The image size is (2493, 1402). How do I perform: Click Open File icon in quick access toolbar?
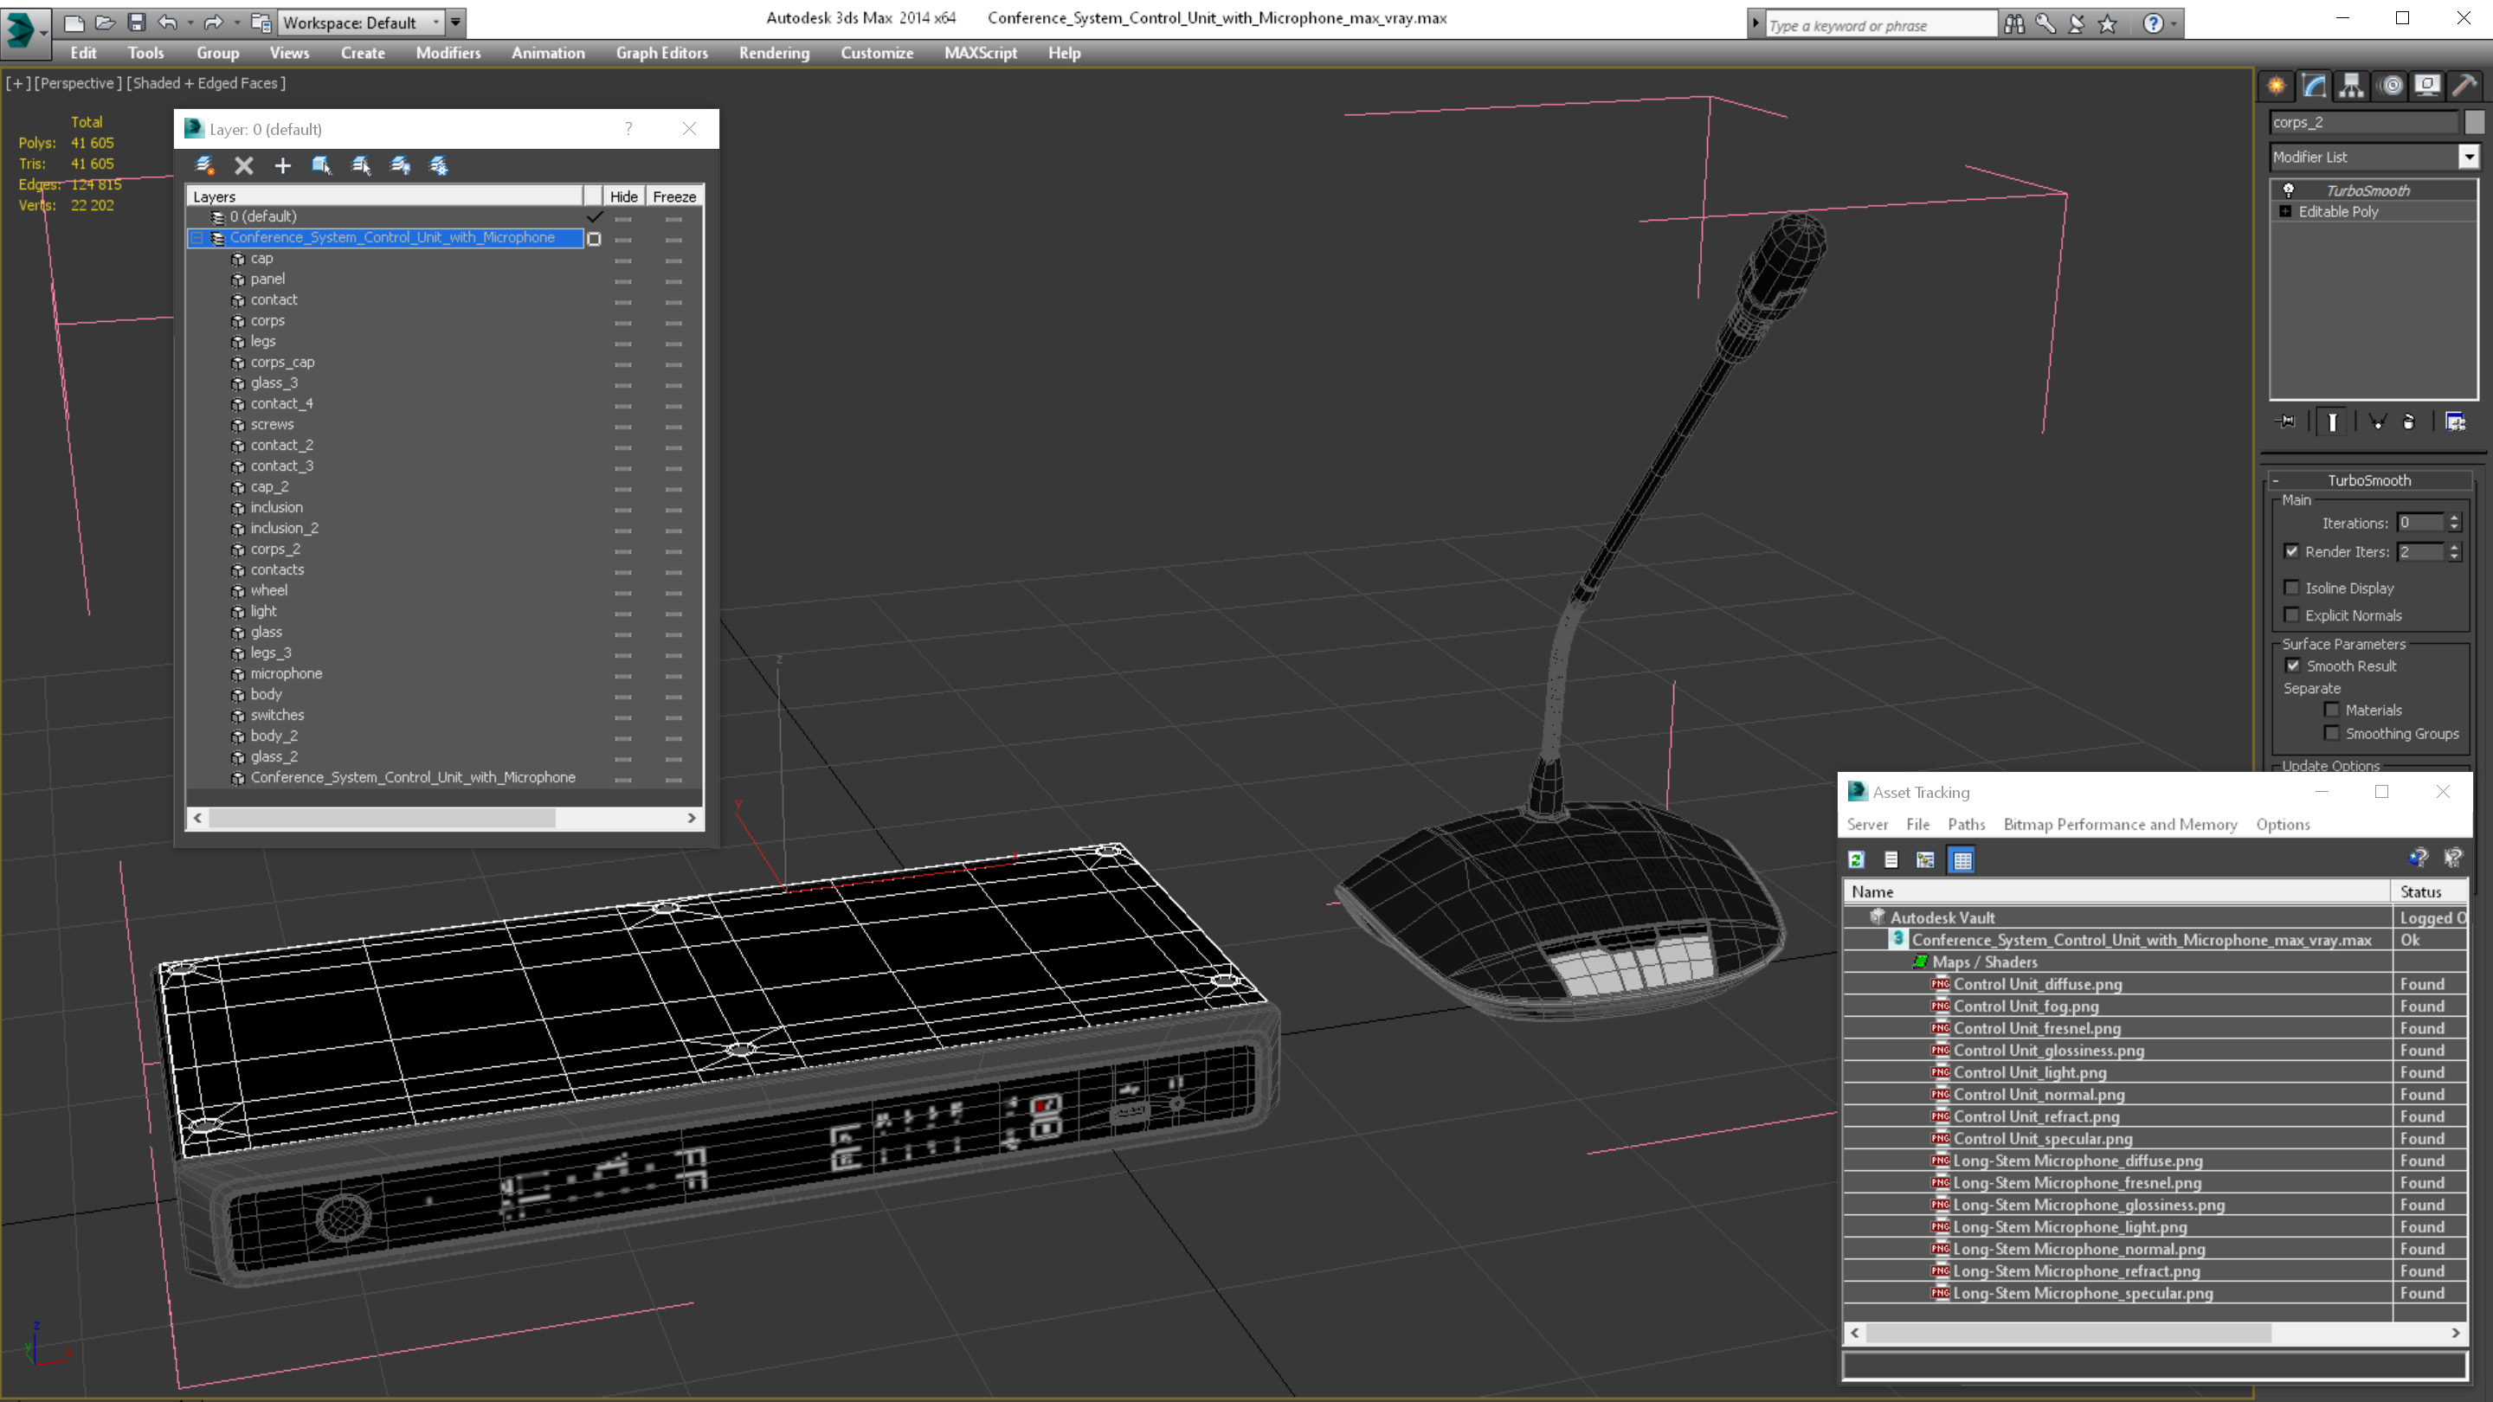pos(105,23)
